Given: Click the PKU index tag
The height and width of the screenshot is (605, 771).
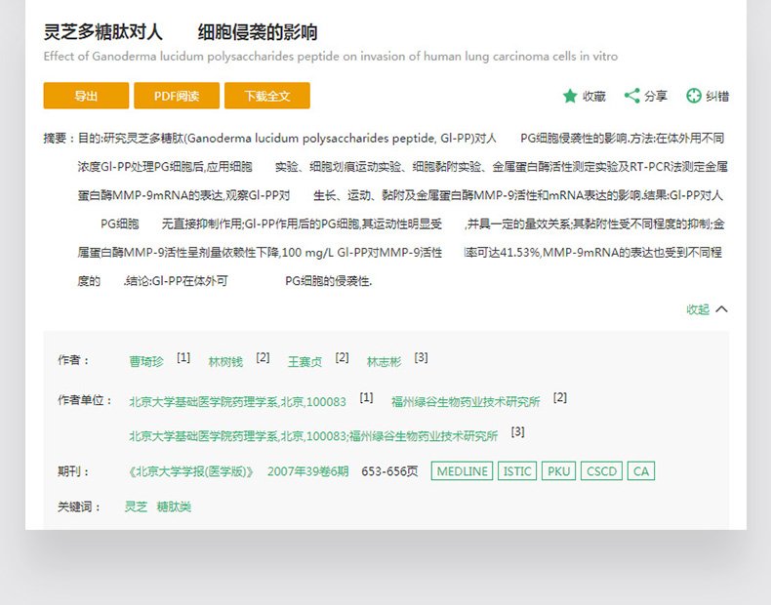Looking at the screenshot, I should click(558, 471).
